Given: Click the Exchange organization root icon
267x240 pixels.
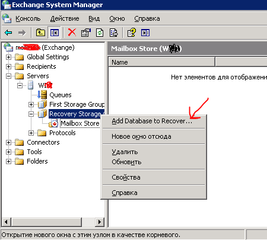Looking at the screenshot, I should pos(9,47).
